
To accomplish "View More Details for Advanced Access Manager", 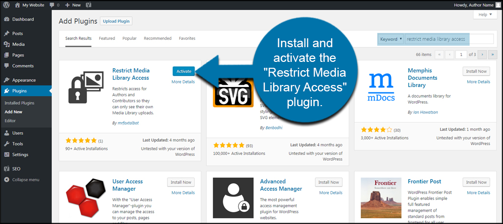I will (x=331, y=193).
